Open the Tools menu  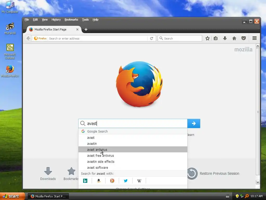coord(85,20)
